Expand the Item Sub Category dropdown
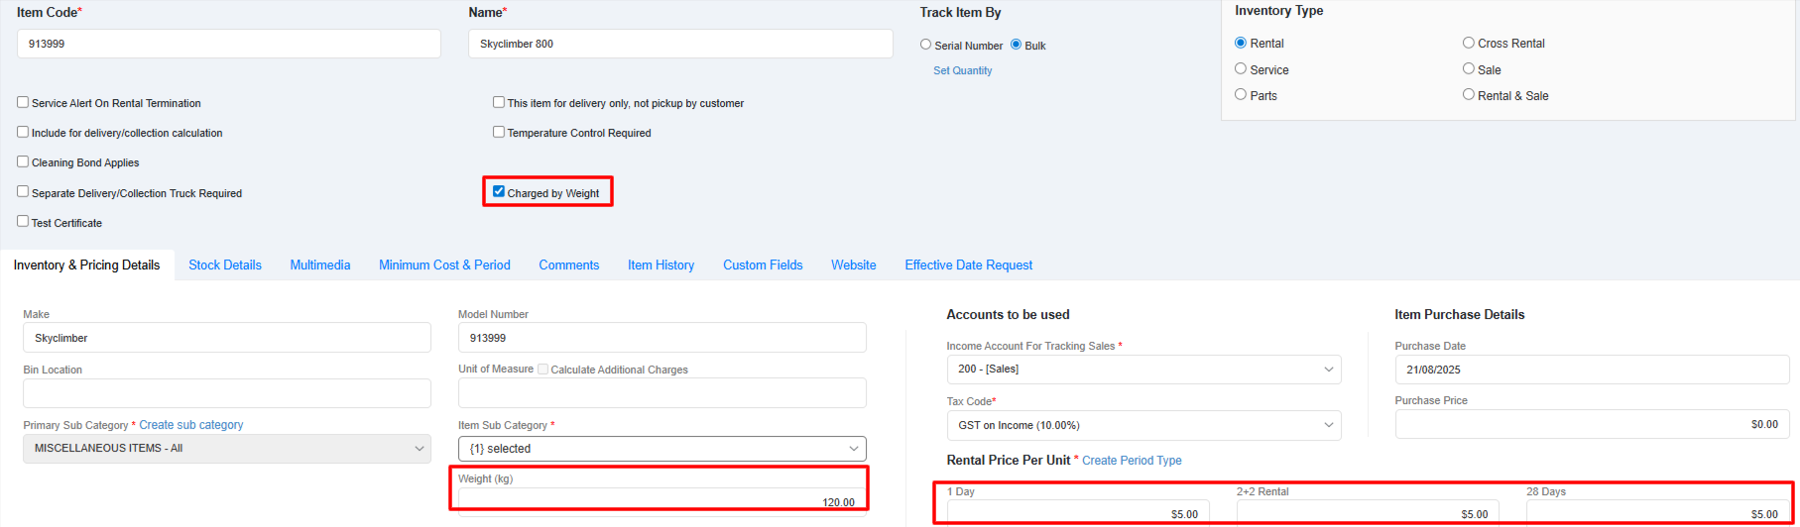The image size is (1800, 527). click(x=661, y=449)
